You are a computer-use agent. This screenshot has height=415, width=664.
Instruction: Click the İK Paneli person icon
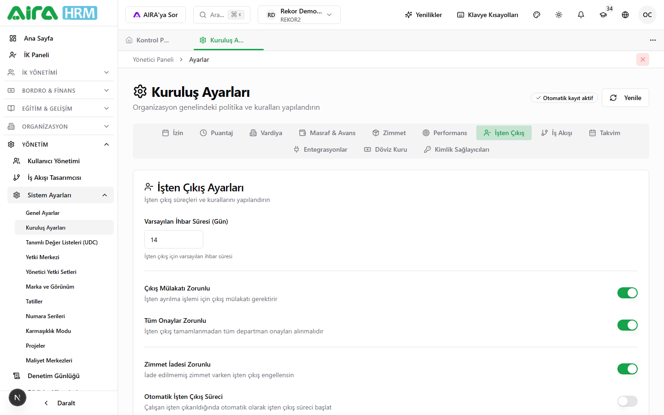click(x=13, y=55)
